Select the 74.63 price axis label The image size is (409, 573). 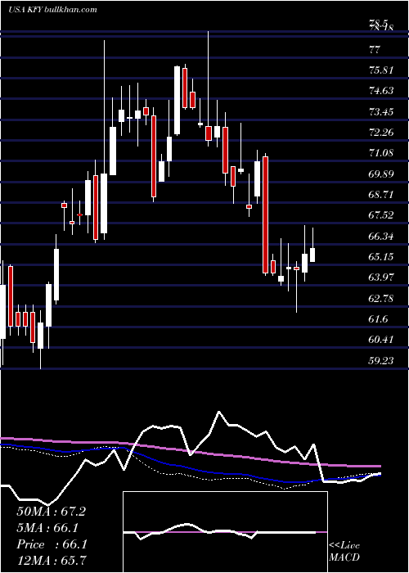[x=381, y=91]
